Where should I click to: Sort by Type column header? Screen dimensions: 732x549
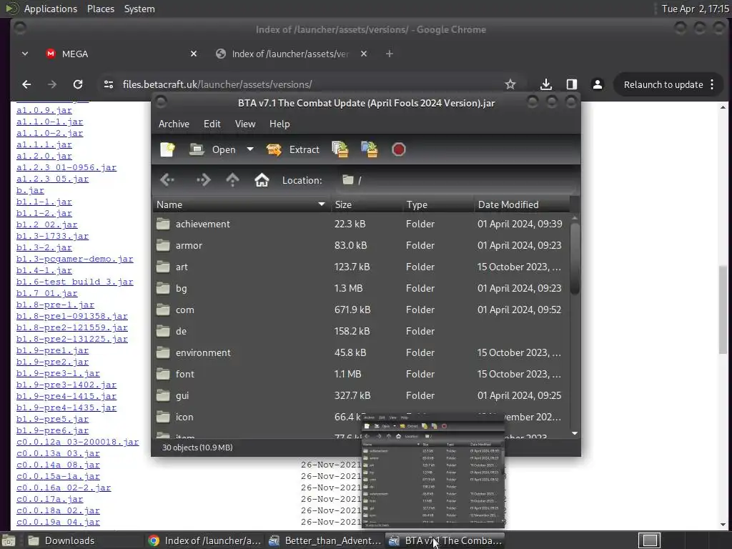[x=438, y=204]
